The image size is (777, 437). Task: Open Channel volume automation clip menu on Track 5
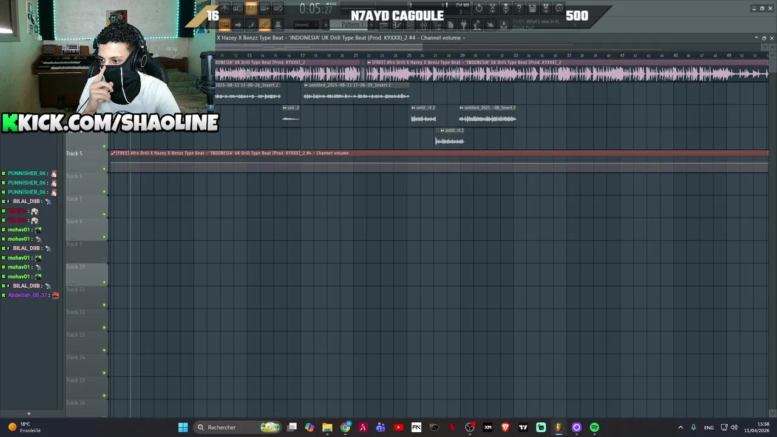113,153
